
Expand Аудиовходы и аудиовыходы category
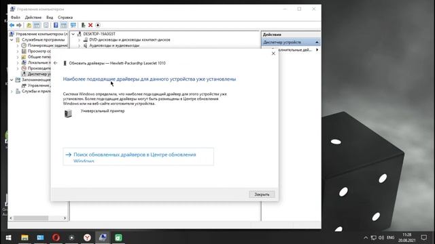(79, 45)
